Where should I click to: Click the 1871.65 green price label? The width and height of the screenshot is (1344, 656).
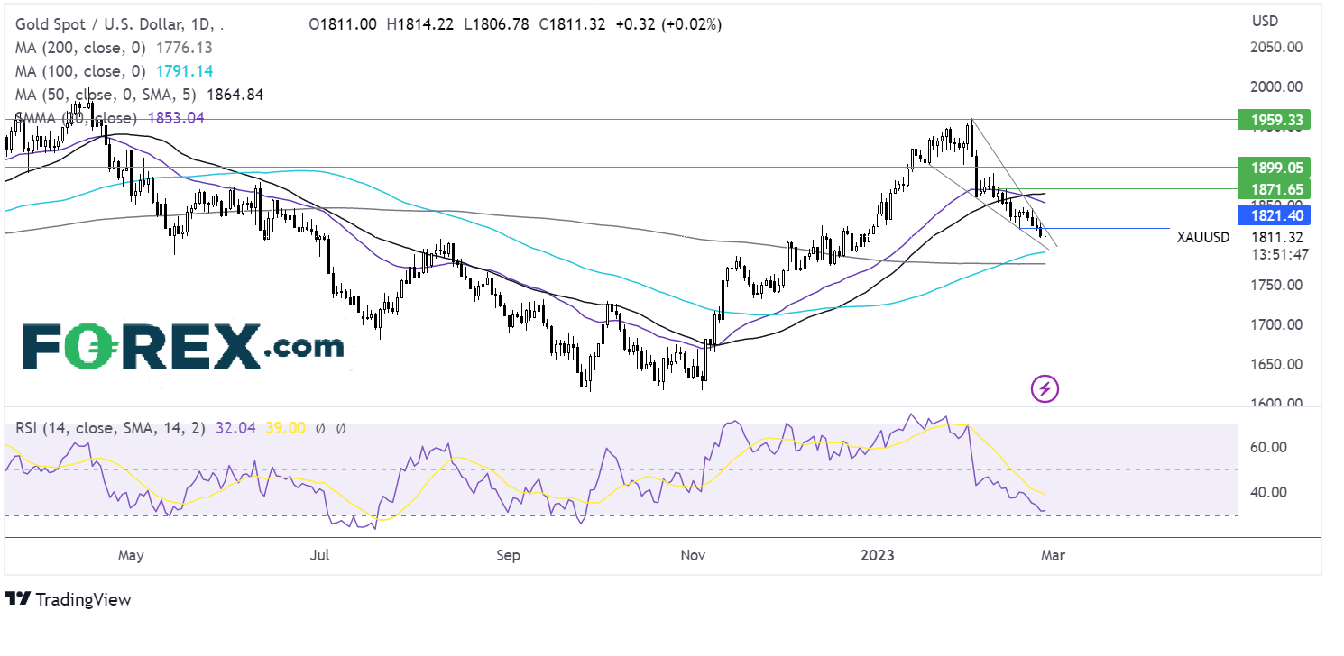[1274, 189]
